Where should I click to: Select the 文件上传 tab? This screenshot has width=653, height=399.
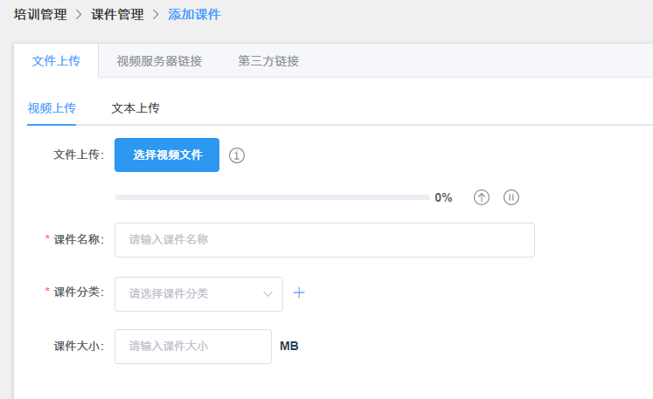56,61
